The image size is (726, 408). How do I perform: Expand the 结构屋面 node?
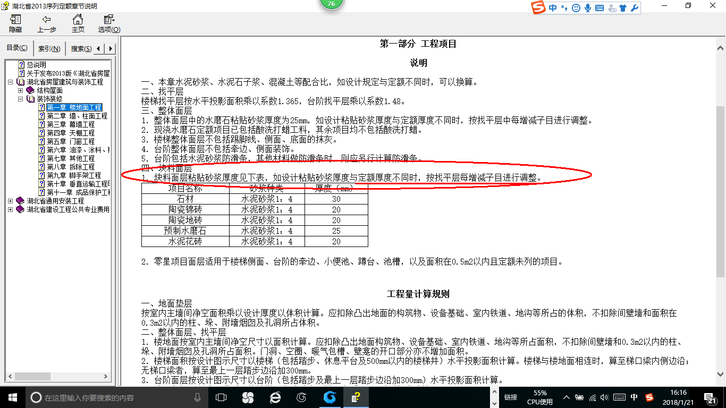(x=20, y=90)
